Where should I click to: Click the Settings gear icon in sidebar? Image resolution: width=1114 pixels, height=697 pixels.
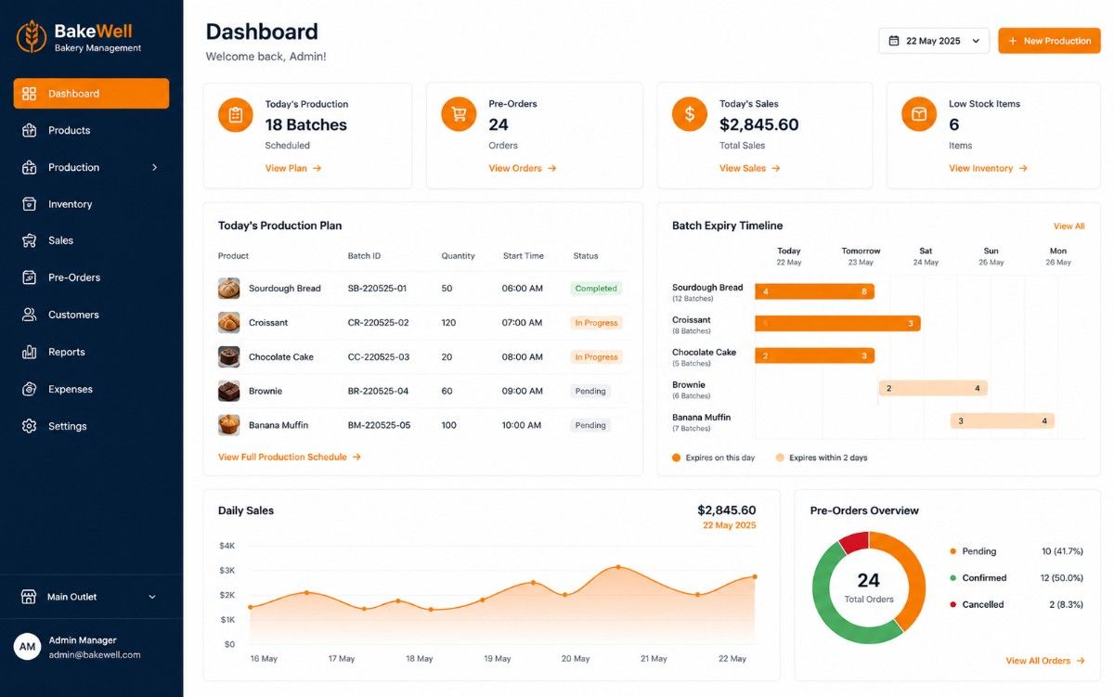[29, 426]
